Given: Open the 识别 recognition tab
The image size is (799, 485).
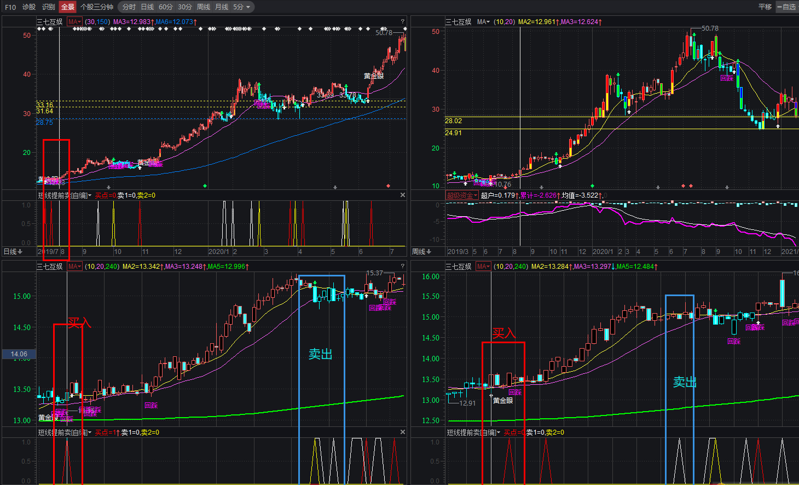Looking at the screenshot, I should coord(49,7).
